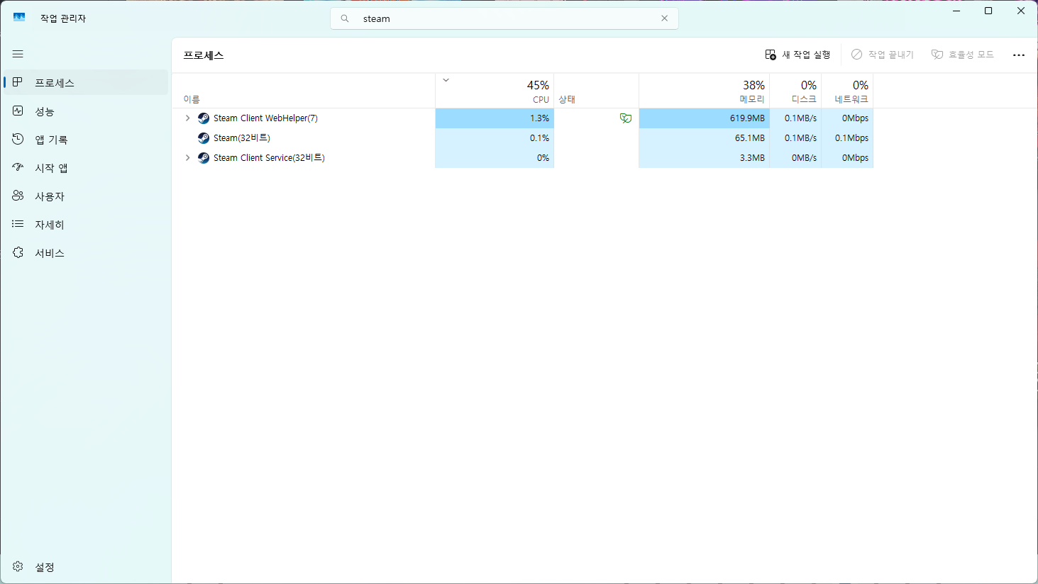
Task: Sort by 디스크 disk column header
Action: tap(795, 91)
